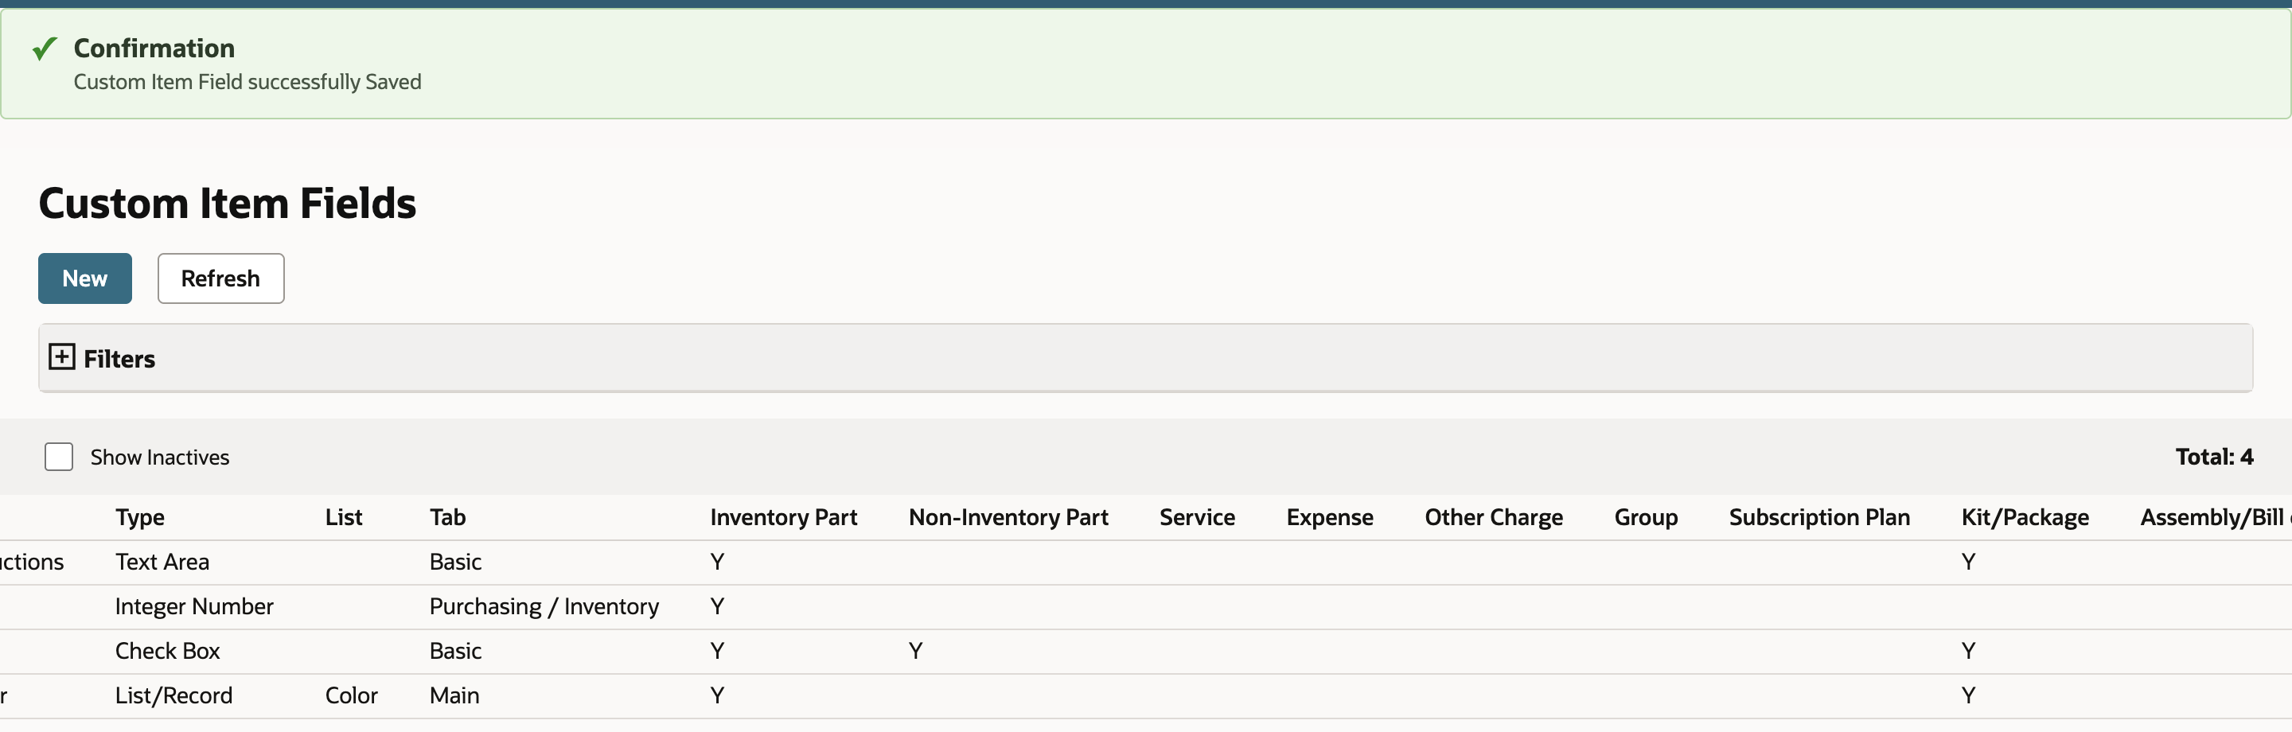Select the Other Charge column header
This screenshot has height=732, width=2292.
click(x=1493, y=518)
